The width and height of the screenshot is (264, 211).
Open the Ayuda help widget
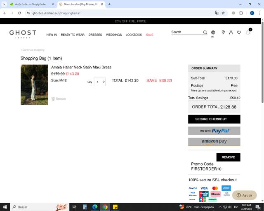245,195
